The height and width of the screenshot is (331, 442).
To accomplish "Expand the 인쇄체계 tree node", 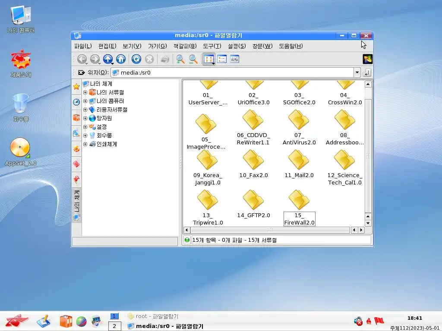I will pos(85,144).
